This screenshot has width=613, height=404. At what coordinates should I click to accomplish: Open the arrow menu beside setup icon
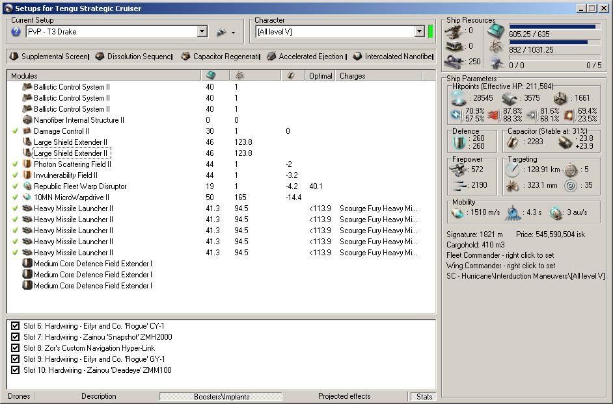point(233,32)
